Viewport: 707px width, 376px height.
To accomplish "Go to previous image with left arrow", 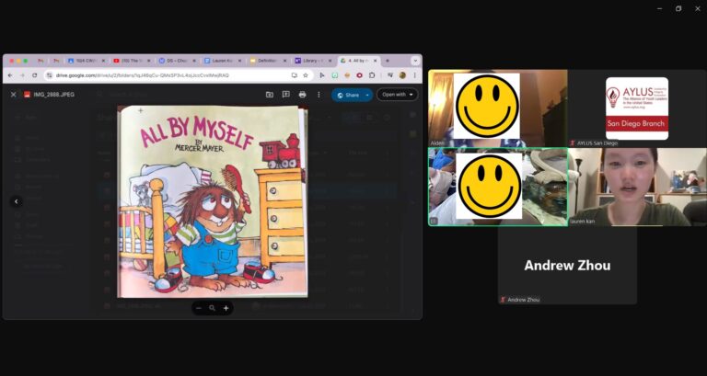I will [x=17, y=201].
